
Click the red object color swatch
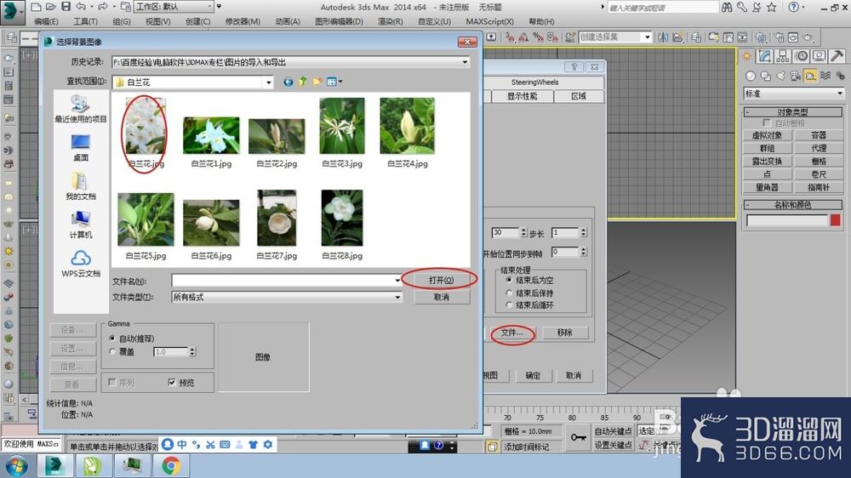[836, 220]
